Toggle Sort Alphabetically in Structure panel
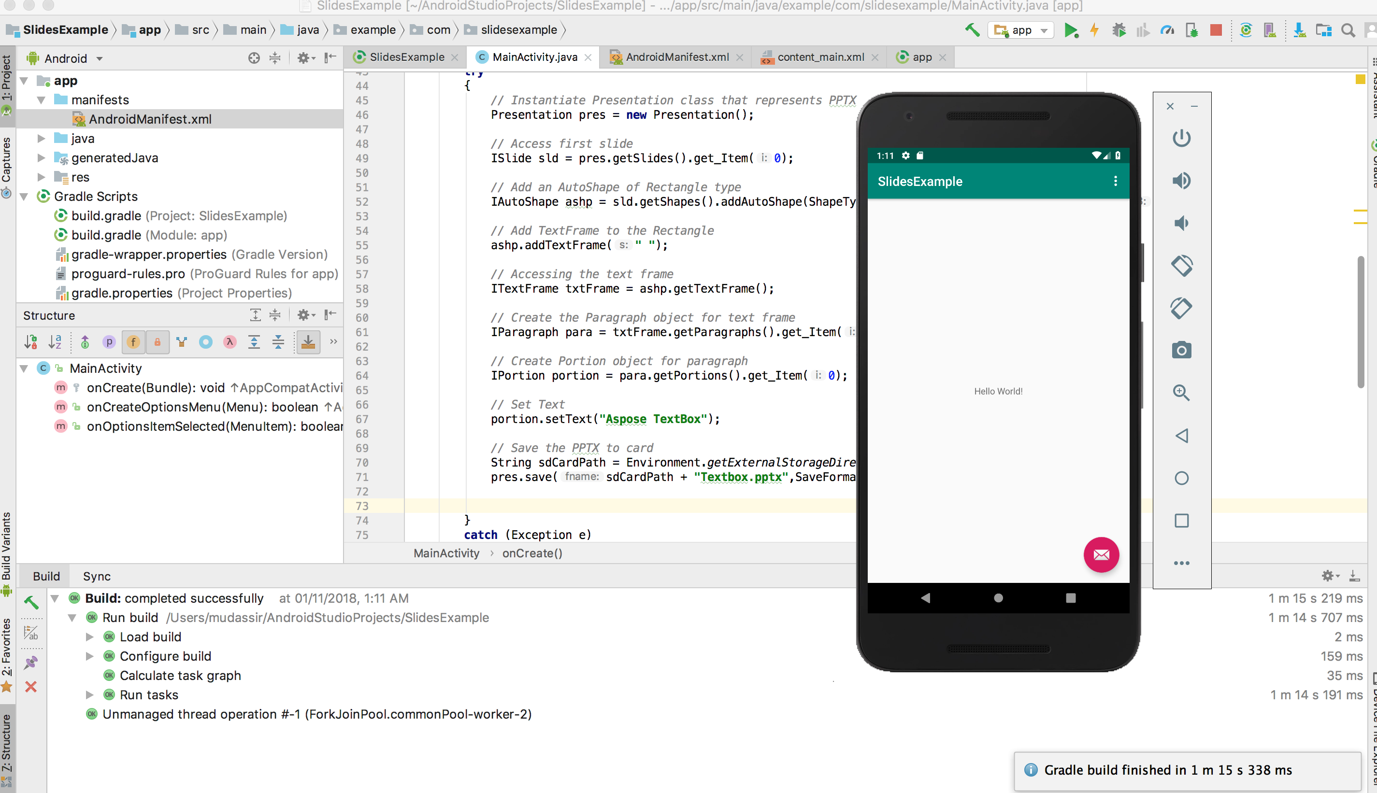This screenshot has height=793, width=1377. [55, 342]
